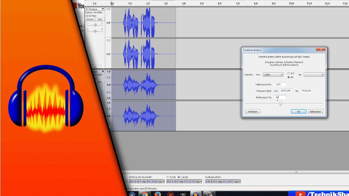Open Firefox from the taskbar
The image size is (349, 196).
coord(158,194)
